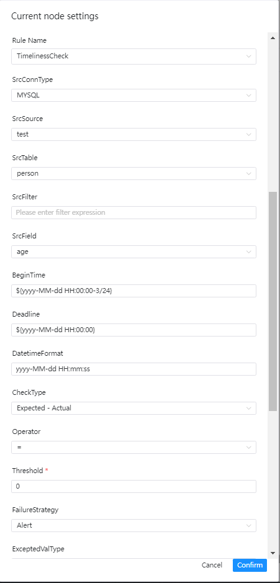This screenshot has width=280, height=583.
Task: Click the Confirm button
Action: pos(250,565)
